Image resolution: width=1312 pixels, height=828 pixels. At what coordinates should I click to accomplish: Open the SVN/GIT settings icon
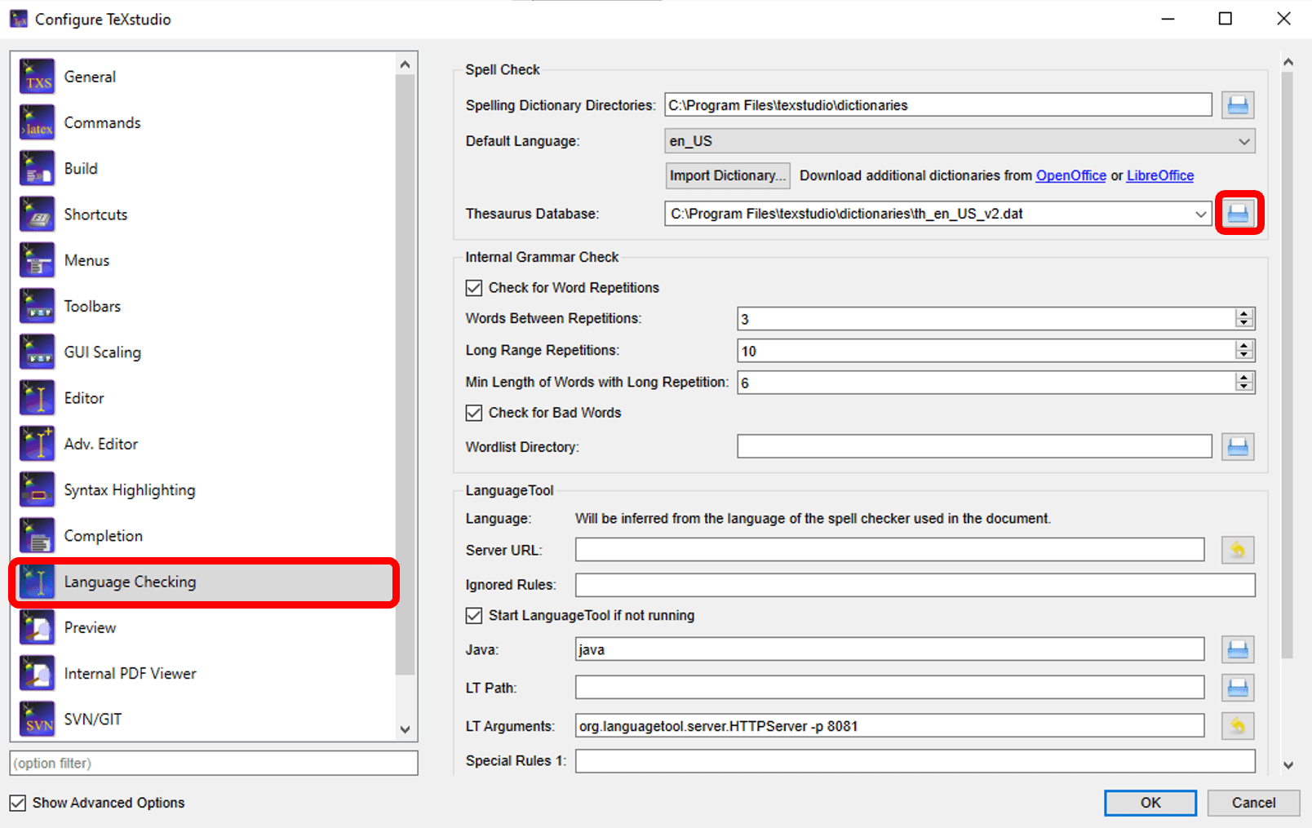(x=37, y=719)
